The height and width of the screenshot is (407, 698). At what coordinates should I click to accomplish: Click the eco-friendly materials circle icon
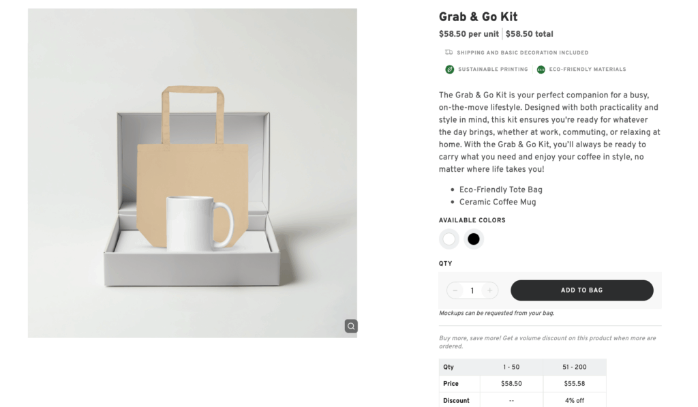tap(540, 69)
